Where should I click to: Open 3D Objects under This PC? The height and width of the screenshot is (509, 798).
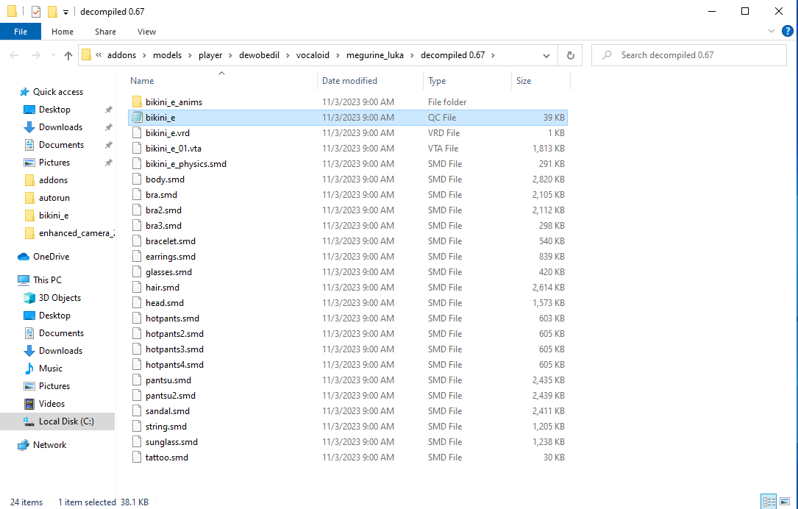(x=60, y=298)
